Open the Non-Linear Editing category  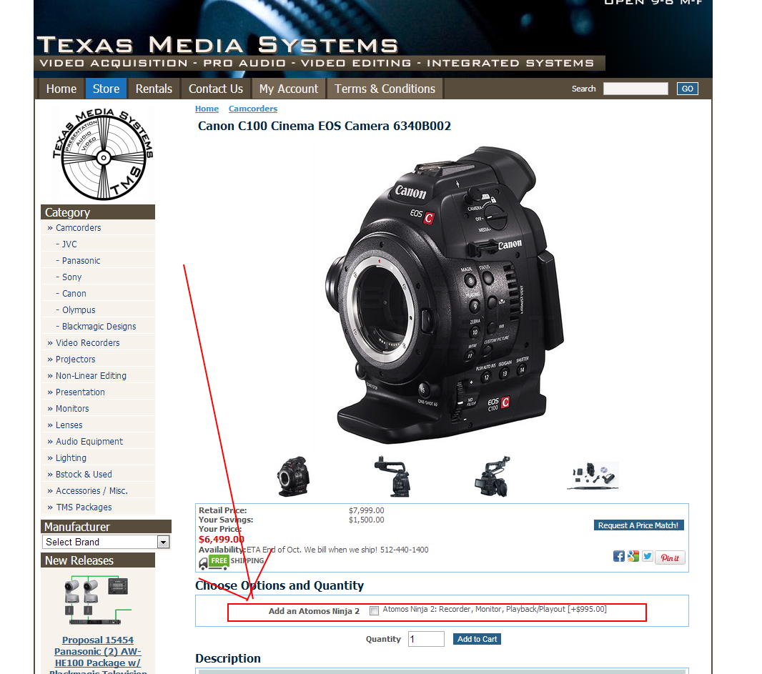click(x=91, y=376)
